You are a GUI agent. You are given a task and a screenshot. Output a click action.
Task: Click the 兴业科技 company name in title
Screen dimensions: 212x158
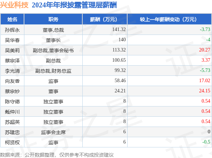14,5
